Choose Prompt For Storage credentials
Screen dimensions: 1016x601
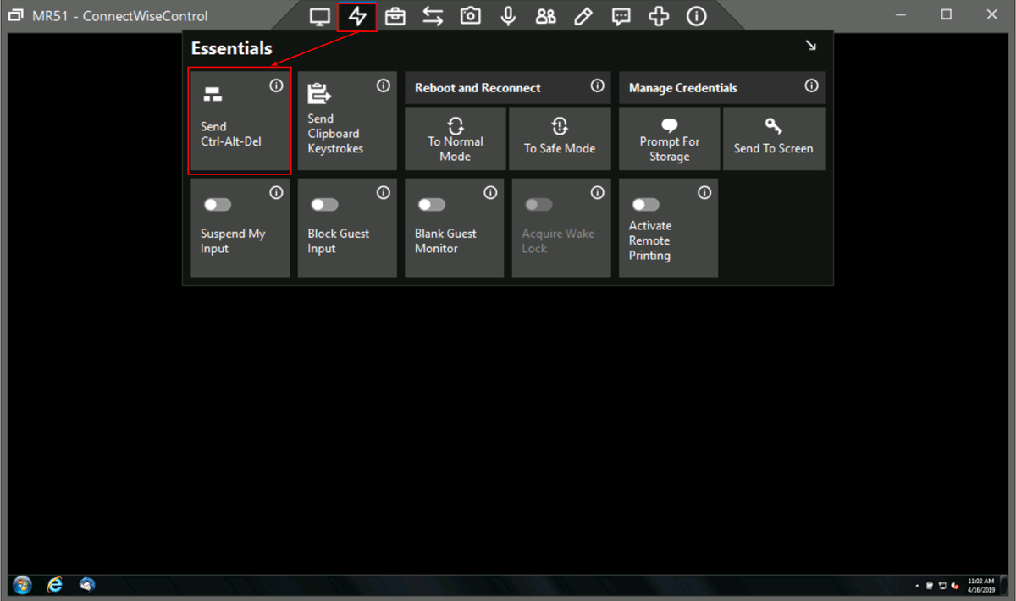(x=670, y=139)
